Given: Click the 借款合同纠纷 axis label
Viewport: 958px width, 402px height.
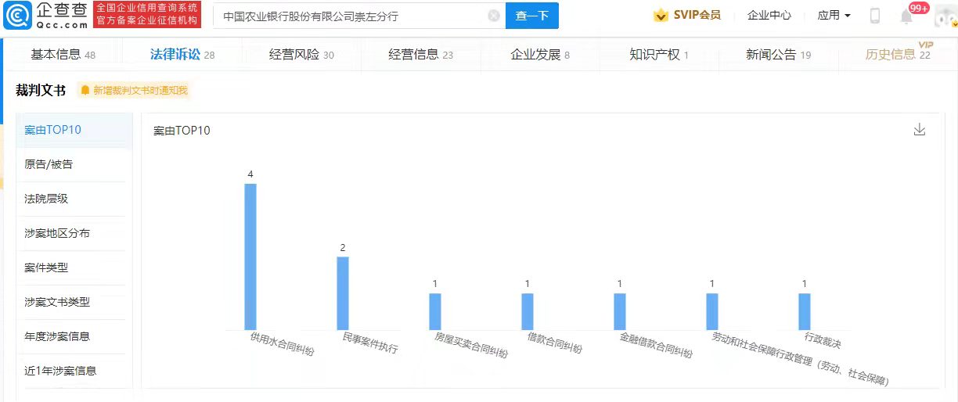Looking at the screenshot, I should coord(555,343).
